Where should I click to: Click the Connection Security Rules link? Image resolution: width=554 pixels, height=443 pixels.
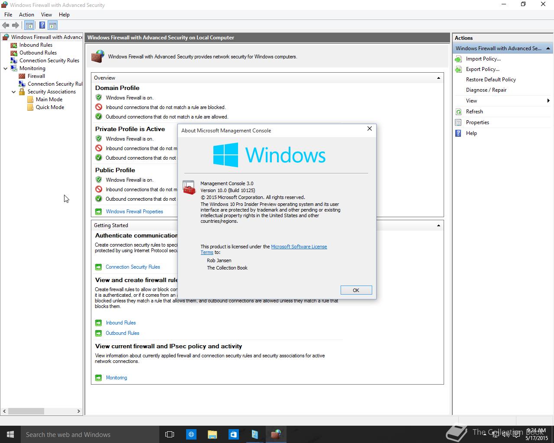coord(133,267)
